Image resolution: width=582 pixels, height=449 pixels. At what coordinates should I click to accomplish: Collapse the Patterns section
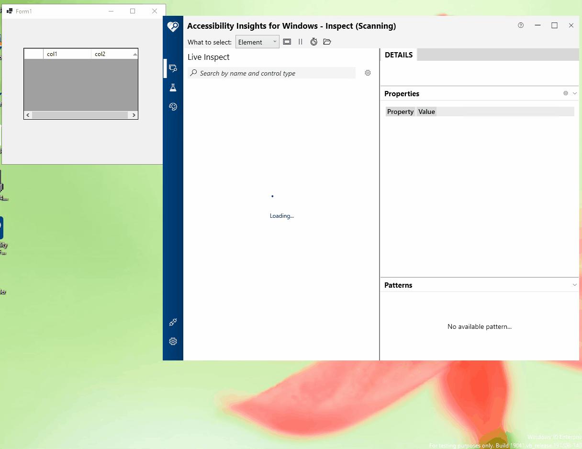click(x=574, y=284)
